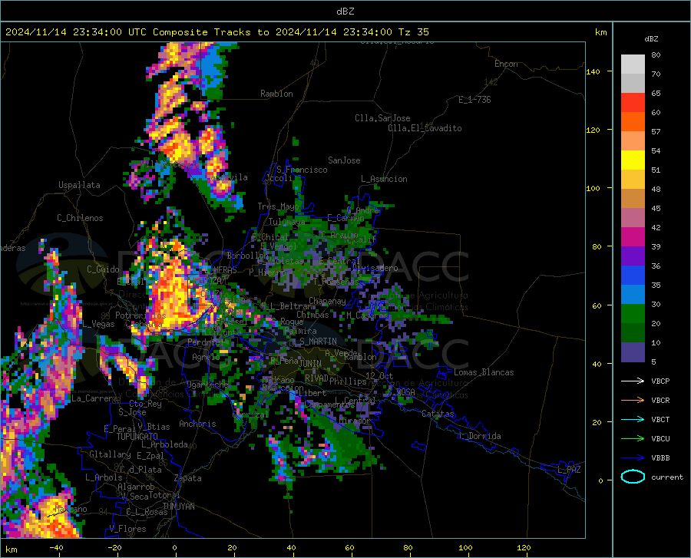Click the 'S_MARTIN' map label
Screen dimensions: 691x558
(x=318, y=342)
